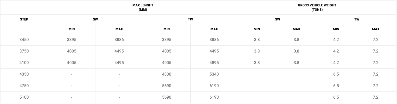The width and height of the screenshot is (397, 104).
Task: Click the 4.2 weight in the 3450 row
Action: [x=336, y=40]
